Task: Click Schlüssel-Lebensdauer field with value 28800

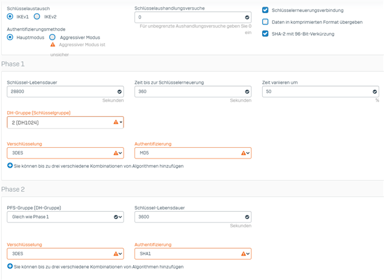Action: pyautogui.click(x=60, y=92)
